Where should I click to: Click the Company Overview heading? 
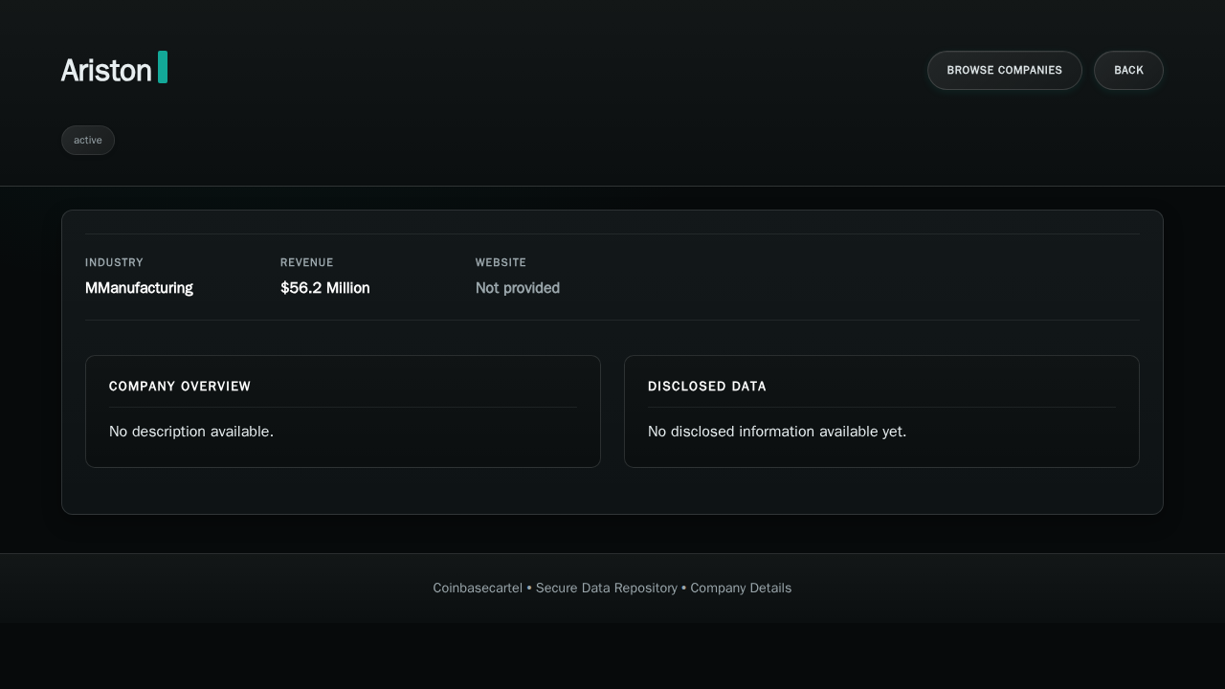180,387
